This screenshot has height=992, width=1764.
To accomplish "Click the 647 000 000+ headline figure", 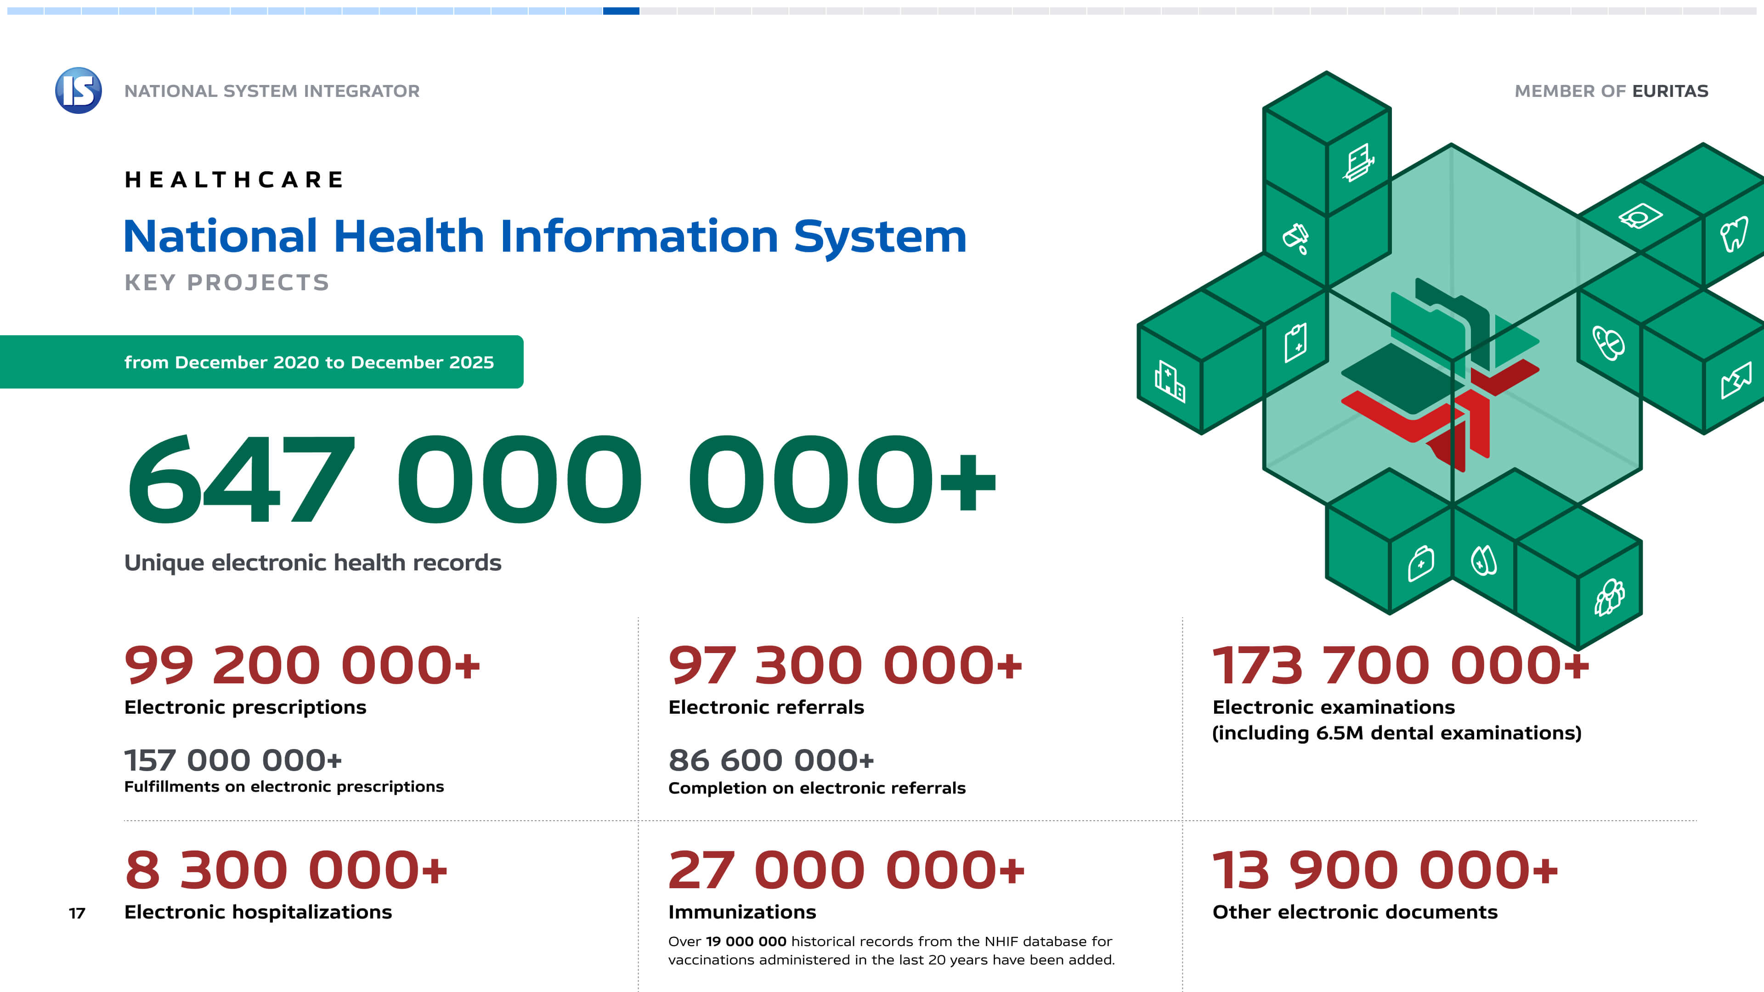I will pos(560,479).
